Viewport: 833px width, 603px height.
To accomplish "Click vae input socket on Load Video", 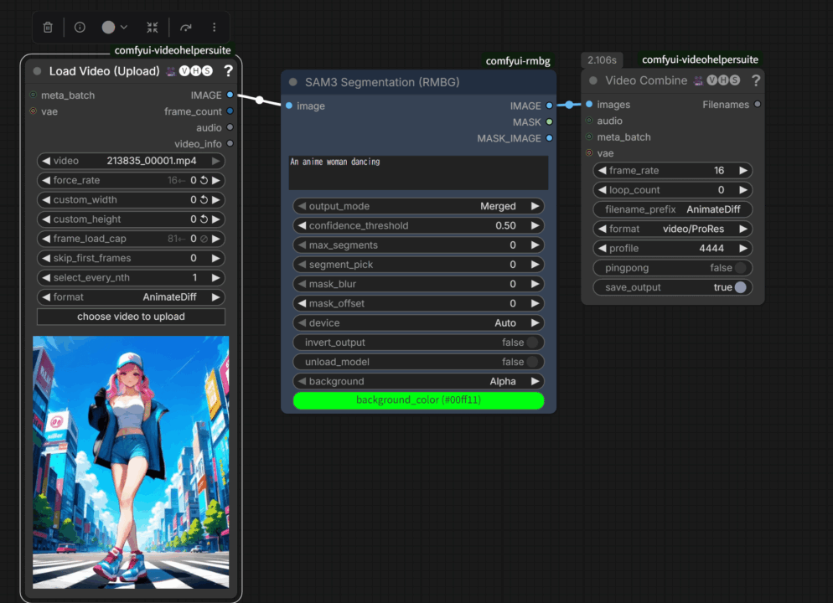I will pos(33,111).
